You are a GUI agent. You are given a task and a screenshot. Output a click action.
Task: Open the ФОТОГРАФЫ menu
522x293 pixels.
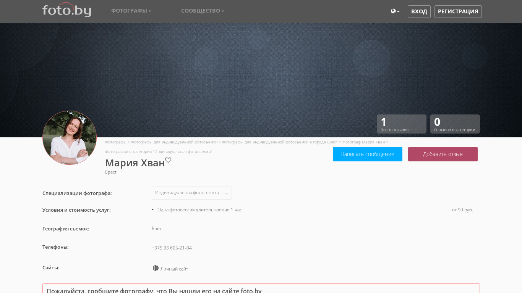[x=131, y=11]
